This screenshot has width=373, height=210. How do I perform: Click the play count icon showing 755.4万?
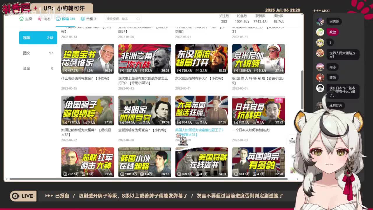[x=179, y=71]
